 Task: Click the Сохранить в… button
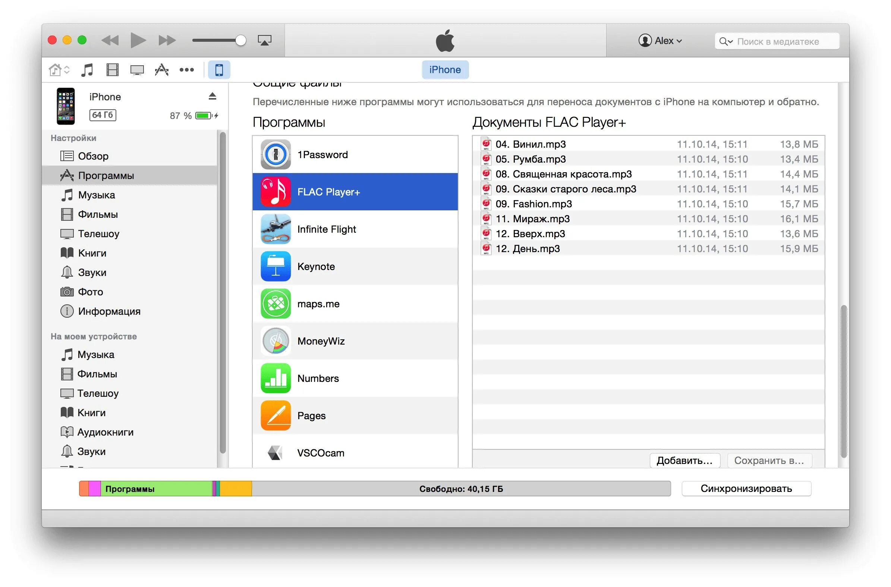[770, 460]
